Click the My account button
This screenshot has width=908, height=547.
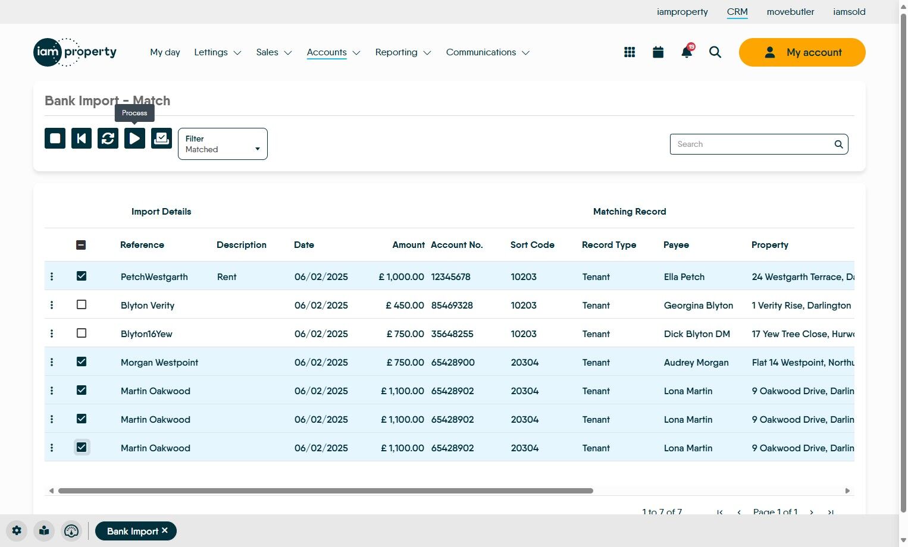pyautogui.click(x=801, y=52)
